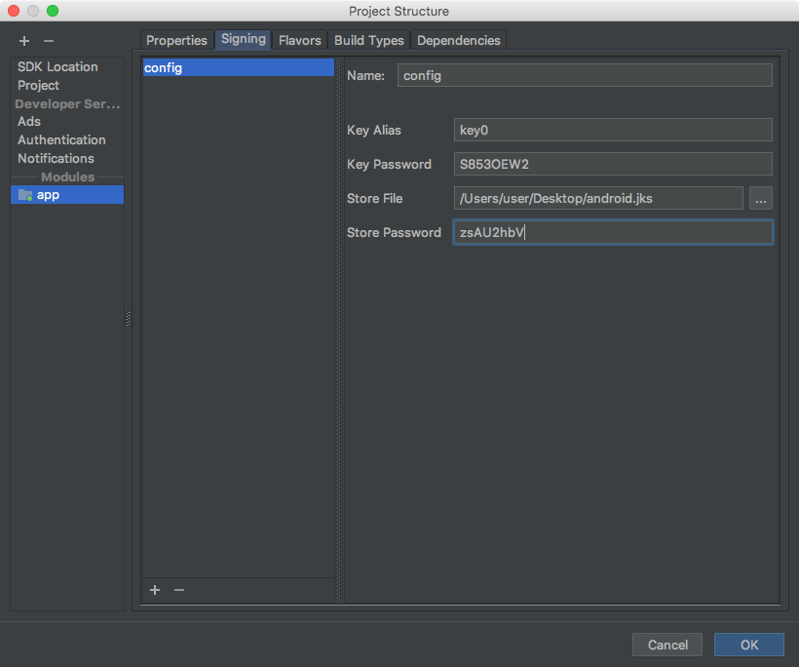The height and width of the screenshot is (667, 799).
Task: Switch to the Properties tab
Action: pos(177,40)
